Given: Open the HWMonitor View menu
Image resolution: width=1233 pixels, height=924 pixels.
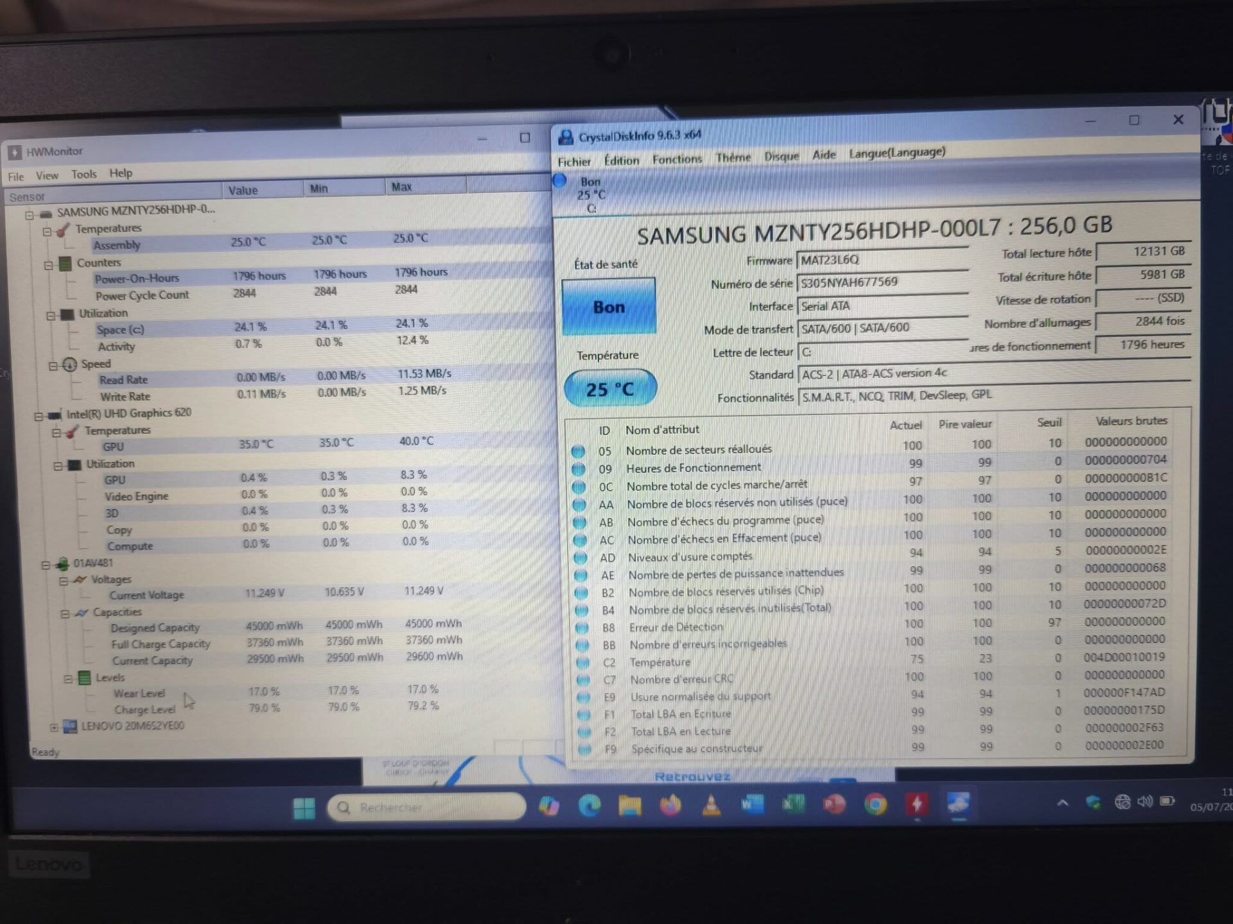Looking at the screenshot, I should 47,175.
